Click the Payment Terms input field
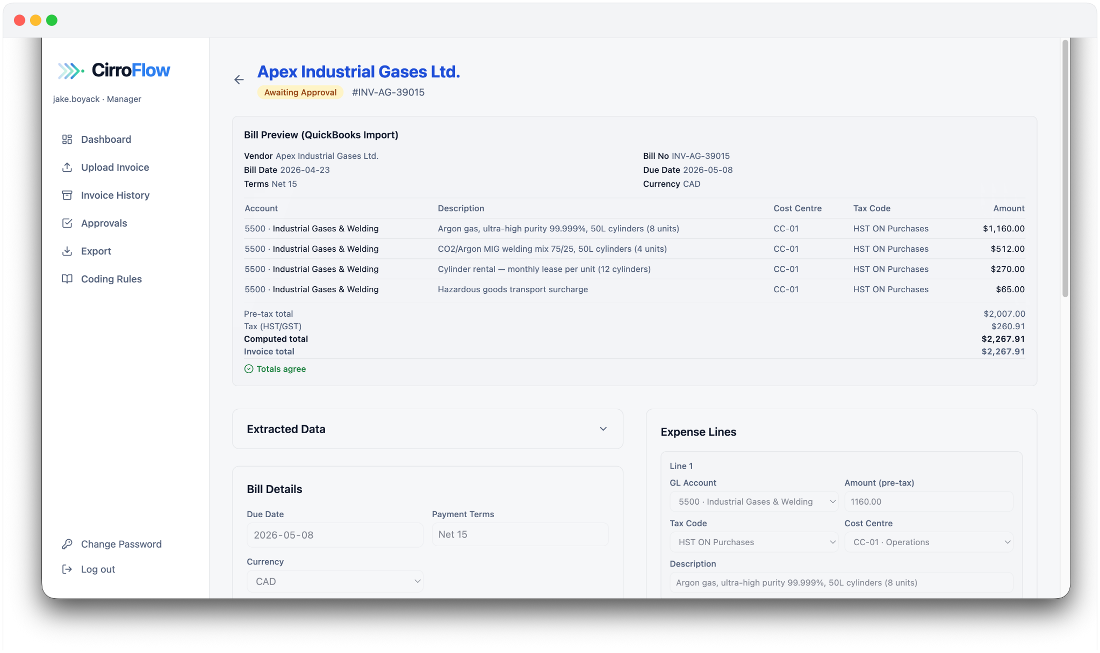This screenshot has width=1100, height=653. coord(520,535)
